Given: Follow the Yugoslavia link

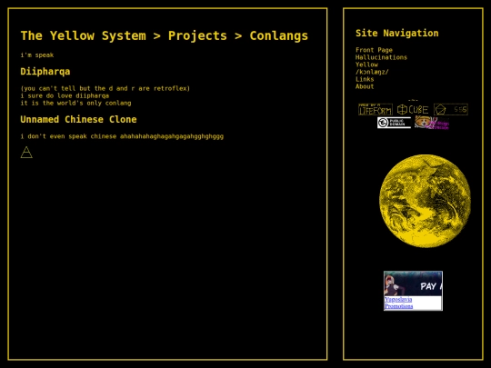Looking at the screenshot, I should [x=398, y=300].
